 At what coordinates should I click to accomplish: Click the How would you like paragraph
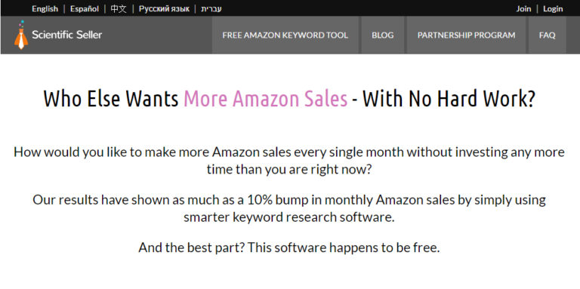point(289,161)
